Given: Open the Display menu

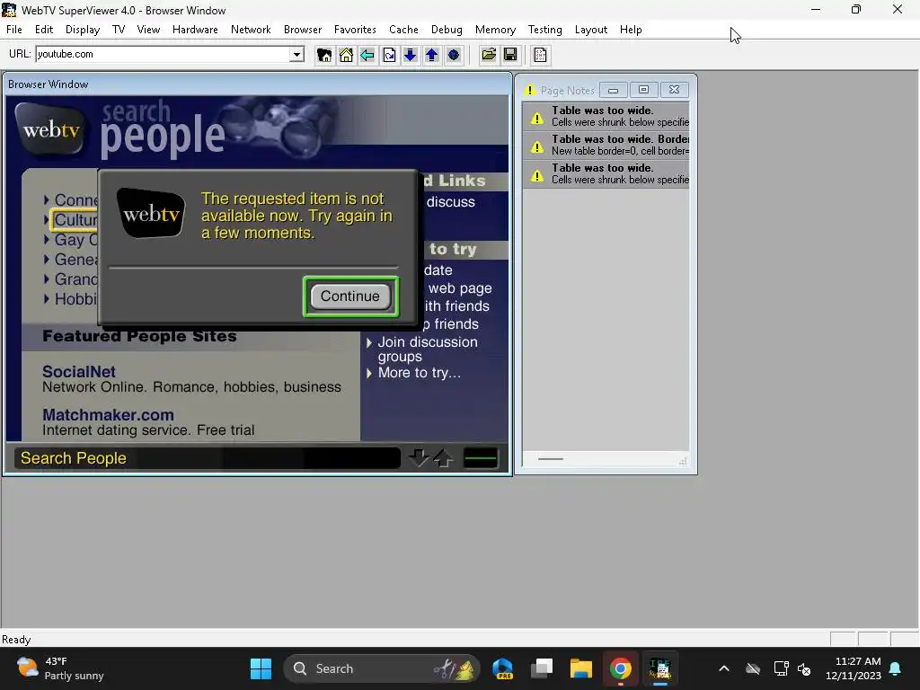Looking at the screenshot, I should [x=82, y=30].
